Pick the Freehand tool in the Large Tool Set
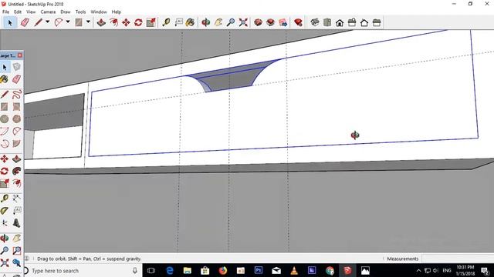Viewport: 494px width, 277px height. pyautogui.click(x=17, y=94)
